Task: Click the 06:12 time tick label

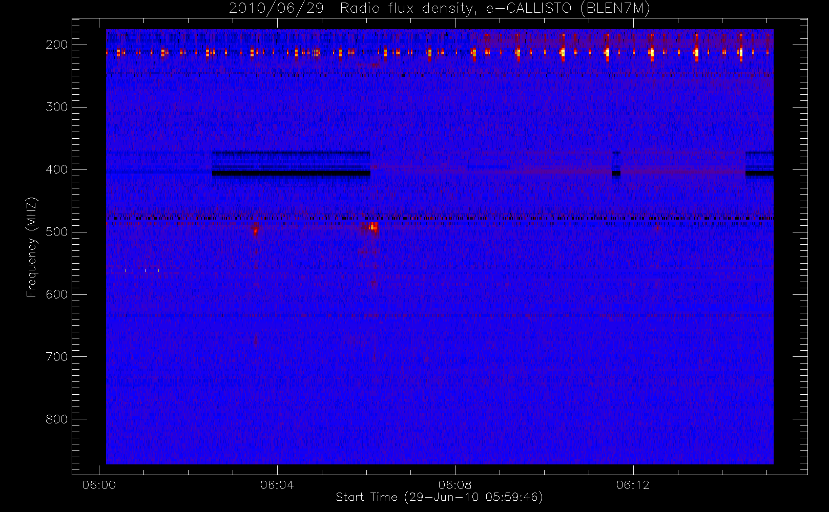Action: coord(633,485)
